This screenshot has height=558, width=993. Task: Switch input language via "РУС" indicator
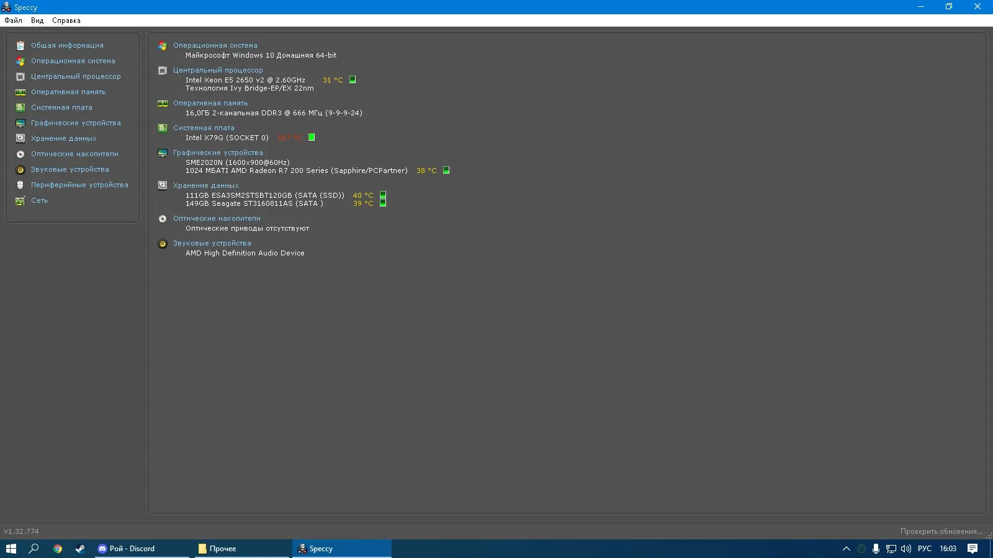click(x=925, y=549)
